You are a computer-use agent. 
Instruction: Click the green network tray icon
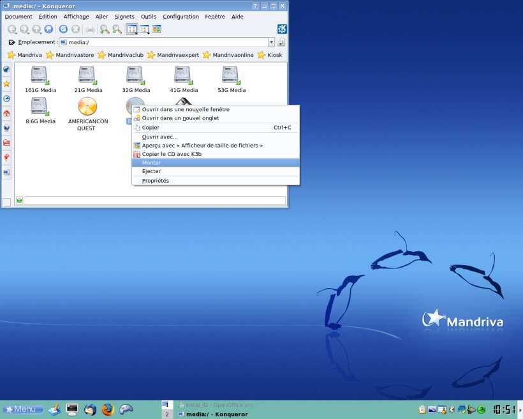482,409
